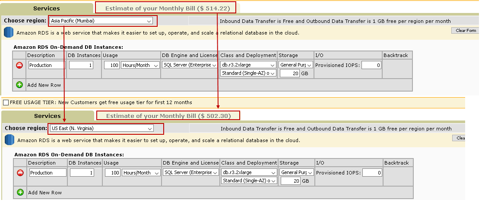Image resolution: width=485 pixels, height=206 pixels.
Task: Switch to Monthly Bill ($ 502.30) tab
Action: [x=168, y=116]
